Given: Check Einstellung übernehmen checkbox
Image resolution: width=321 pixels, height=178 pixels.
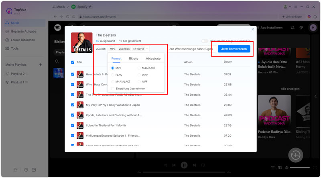Looking at the screenshot, I should point(113,89).
